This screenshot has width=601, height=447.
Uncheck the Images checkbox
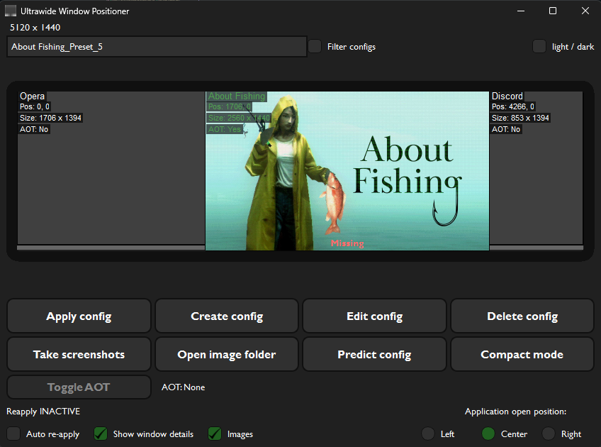click(215, 434)
